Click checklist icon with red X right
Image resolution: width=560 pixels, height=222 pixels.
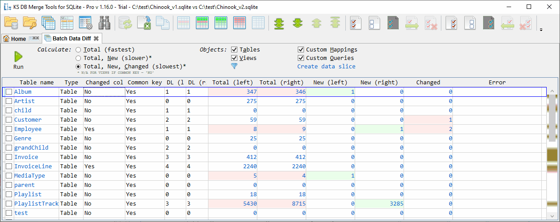click(x=431, y=23)
